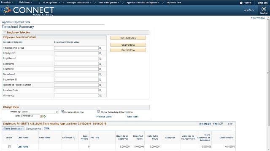Click the Sign out link
The width and height of the screenshot is (270, 151).
pyautogui.click(x=262, y=3)
